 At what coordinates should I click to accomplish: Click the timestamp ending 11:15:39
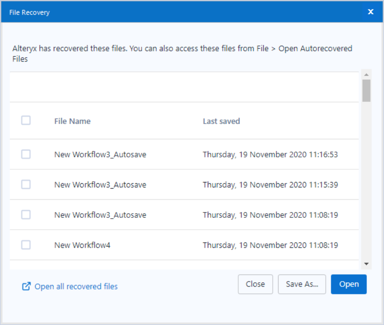(x=270, y=184)
